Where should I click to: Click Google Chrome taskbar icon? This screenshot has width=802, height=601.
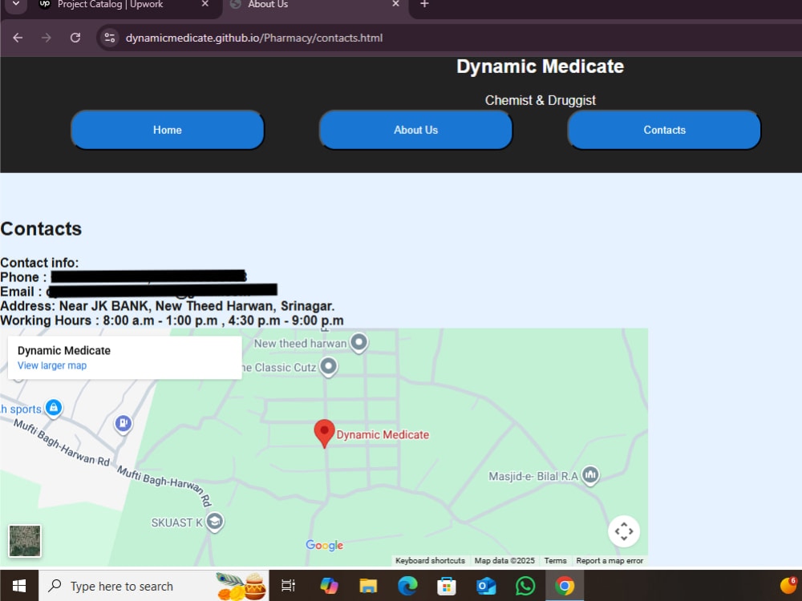click(565, 586)
